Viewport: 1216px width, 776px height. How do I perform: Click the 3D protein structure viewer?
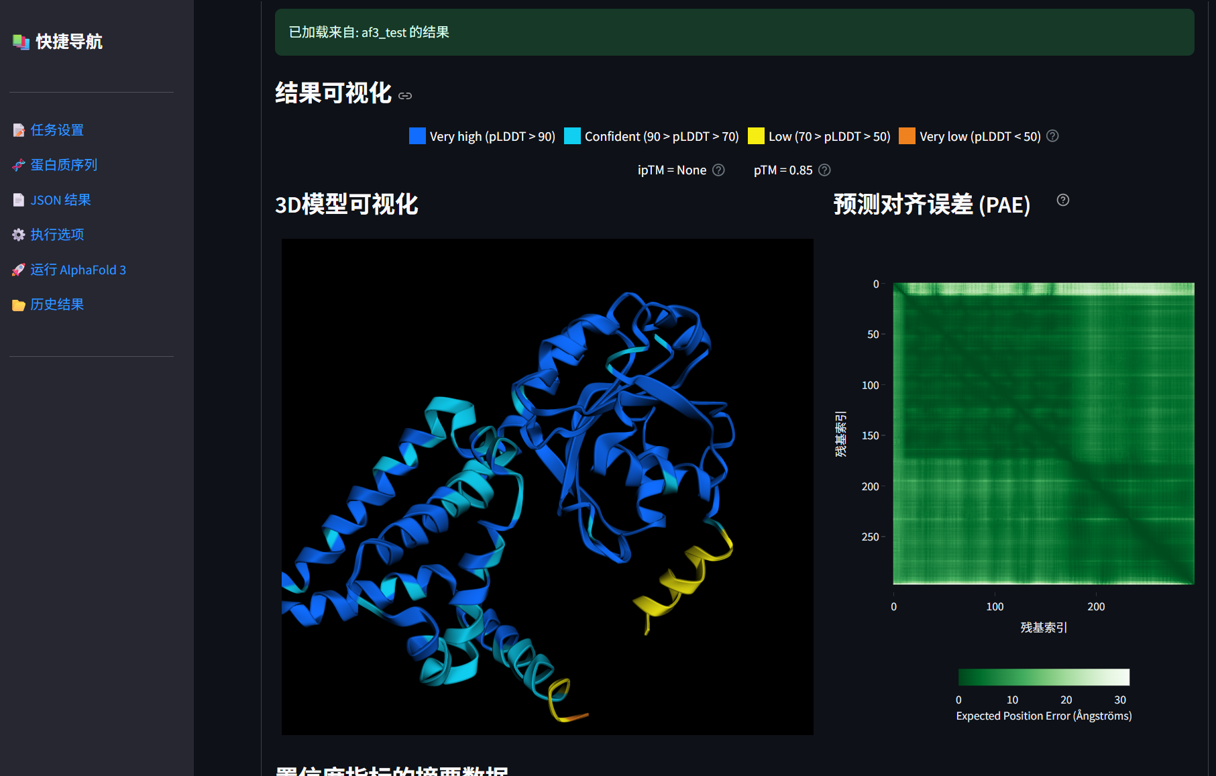coord(547,486)
